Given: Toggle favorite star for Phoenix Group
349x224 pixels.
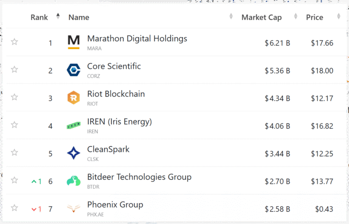Looking at the screenshot, I should point(15,208).
